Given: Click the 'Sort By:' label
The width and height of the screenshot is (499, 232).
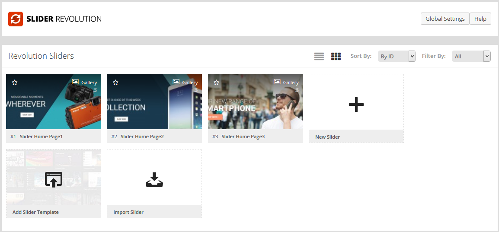Looking at the screenshot, I should pos(361,56).
